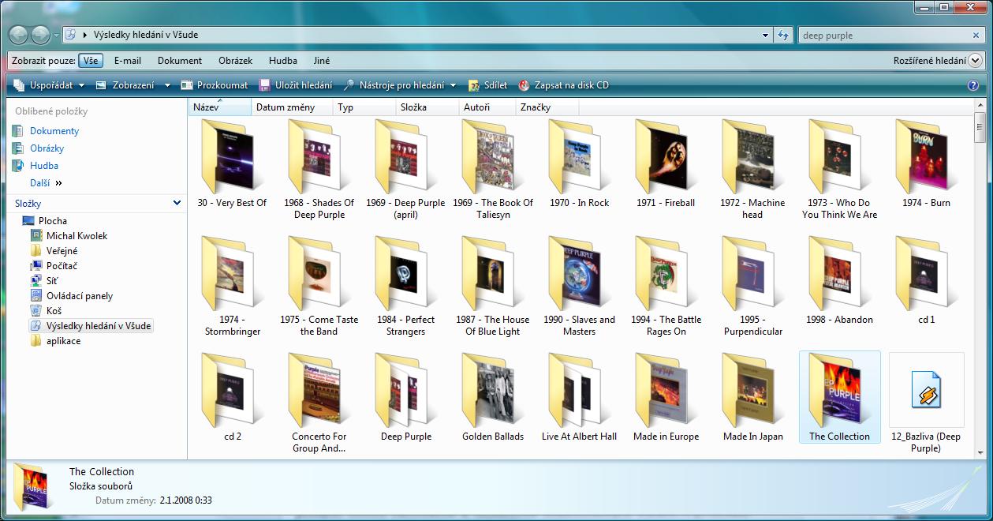Sort by the Typ column header
993x521 pixels.
[364, 107]
